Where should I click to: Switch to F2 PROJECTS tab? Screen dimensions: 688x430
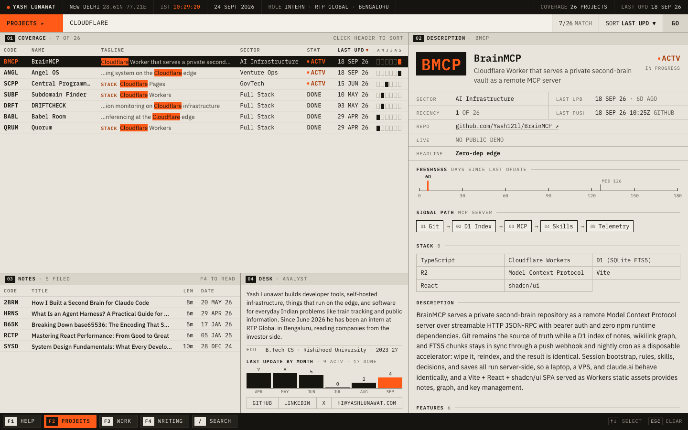point(70,421)
